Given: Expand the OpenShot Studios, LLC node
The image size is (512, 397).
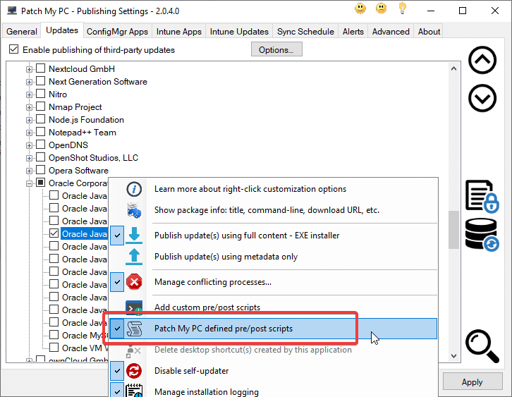Looking at the screenshot, I should click(x=29, y=159).
